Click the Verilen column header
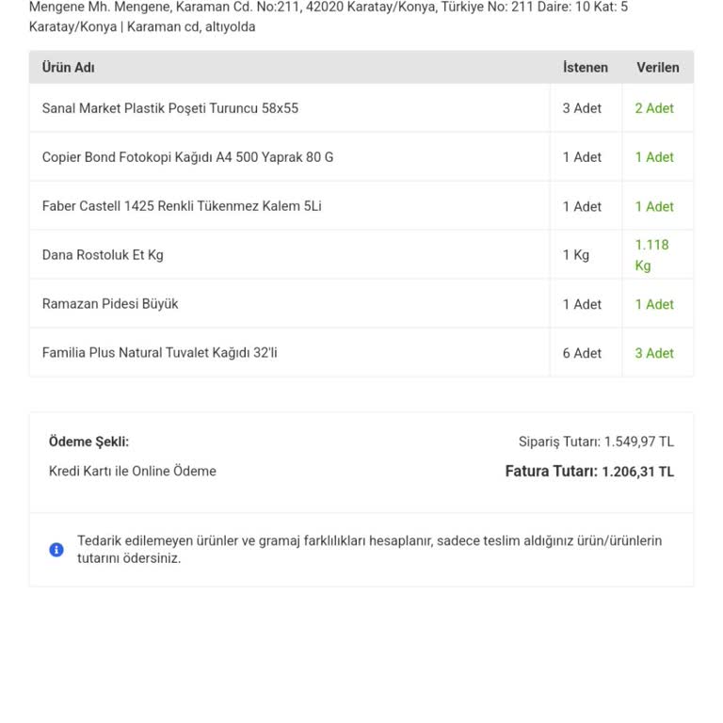723x723 pixels. [657, 68]
